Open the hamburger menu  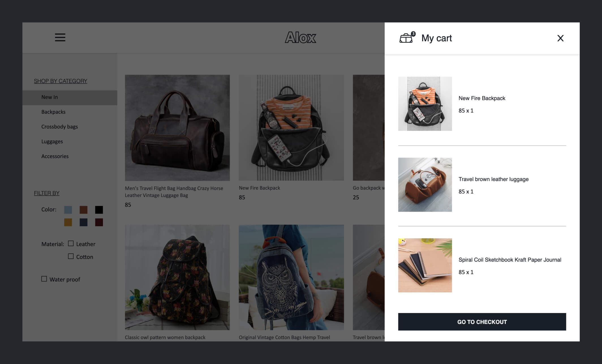[59, 37]
